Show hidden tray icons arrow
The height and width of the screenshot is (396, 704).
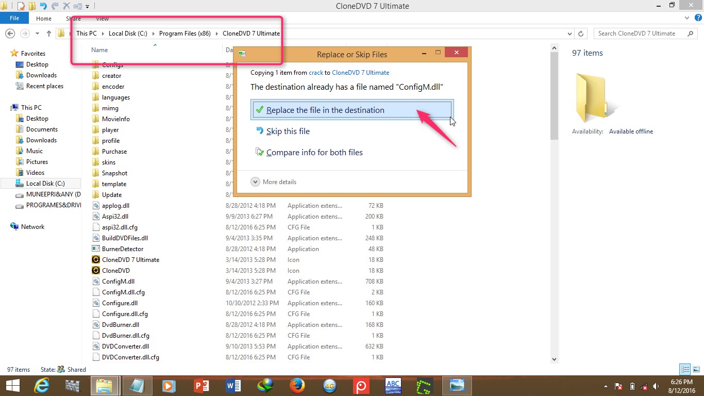coord(606,386)
